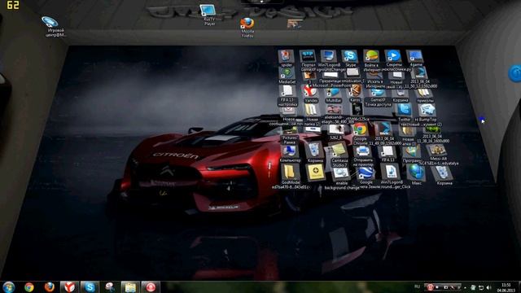Open the Программы icon
This screenshot has height=293, width=521.
coord(411,154)
